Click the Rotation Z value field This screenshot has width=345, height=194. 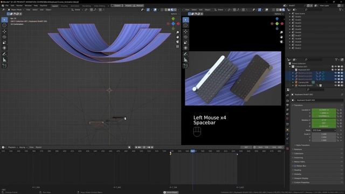pyautogui.click(x=324, y=126)
